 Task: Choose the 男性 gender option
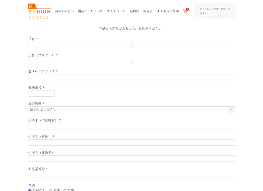(x=51, y=190)
